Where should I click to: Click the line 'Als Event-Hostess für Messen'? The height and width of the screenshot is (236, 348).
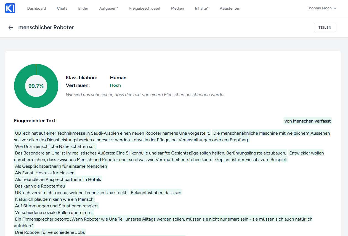45,173
